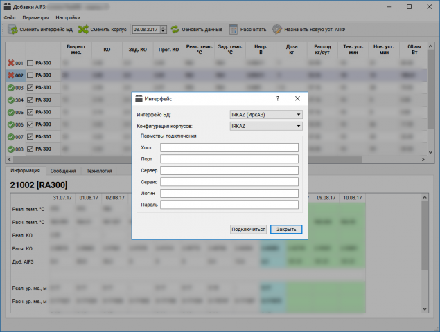Click the Реал. темп. °C column header
Screen dimensions: 440x332
pos(200,50)
